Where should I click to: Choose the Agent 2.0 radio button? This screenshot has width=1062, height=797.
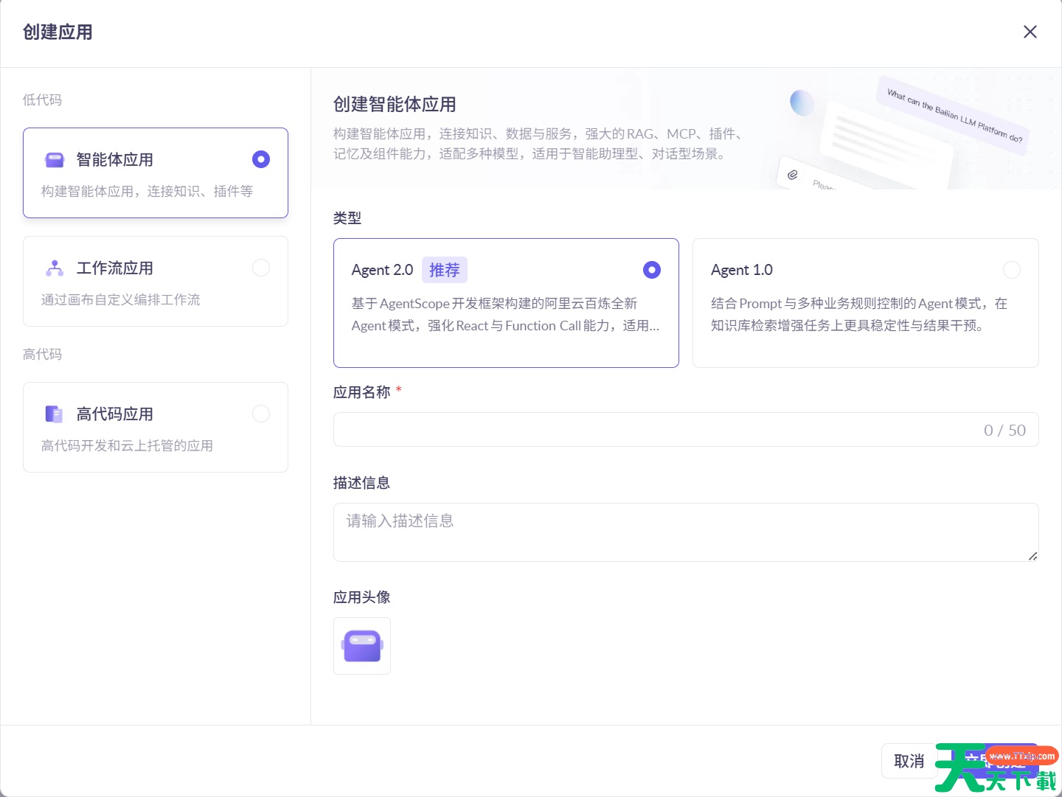click(651, 271)
